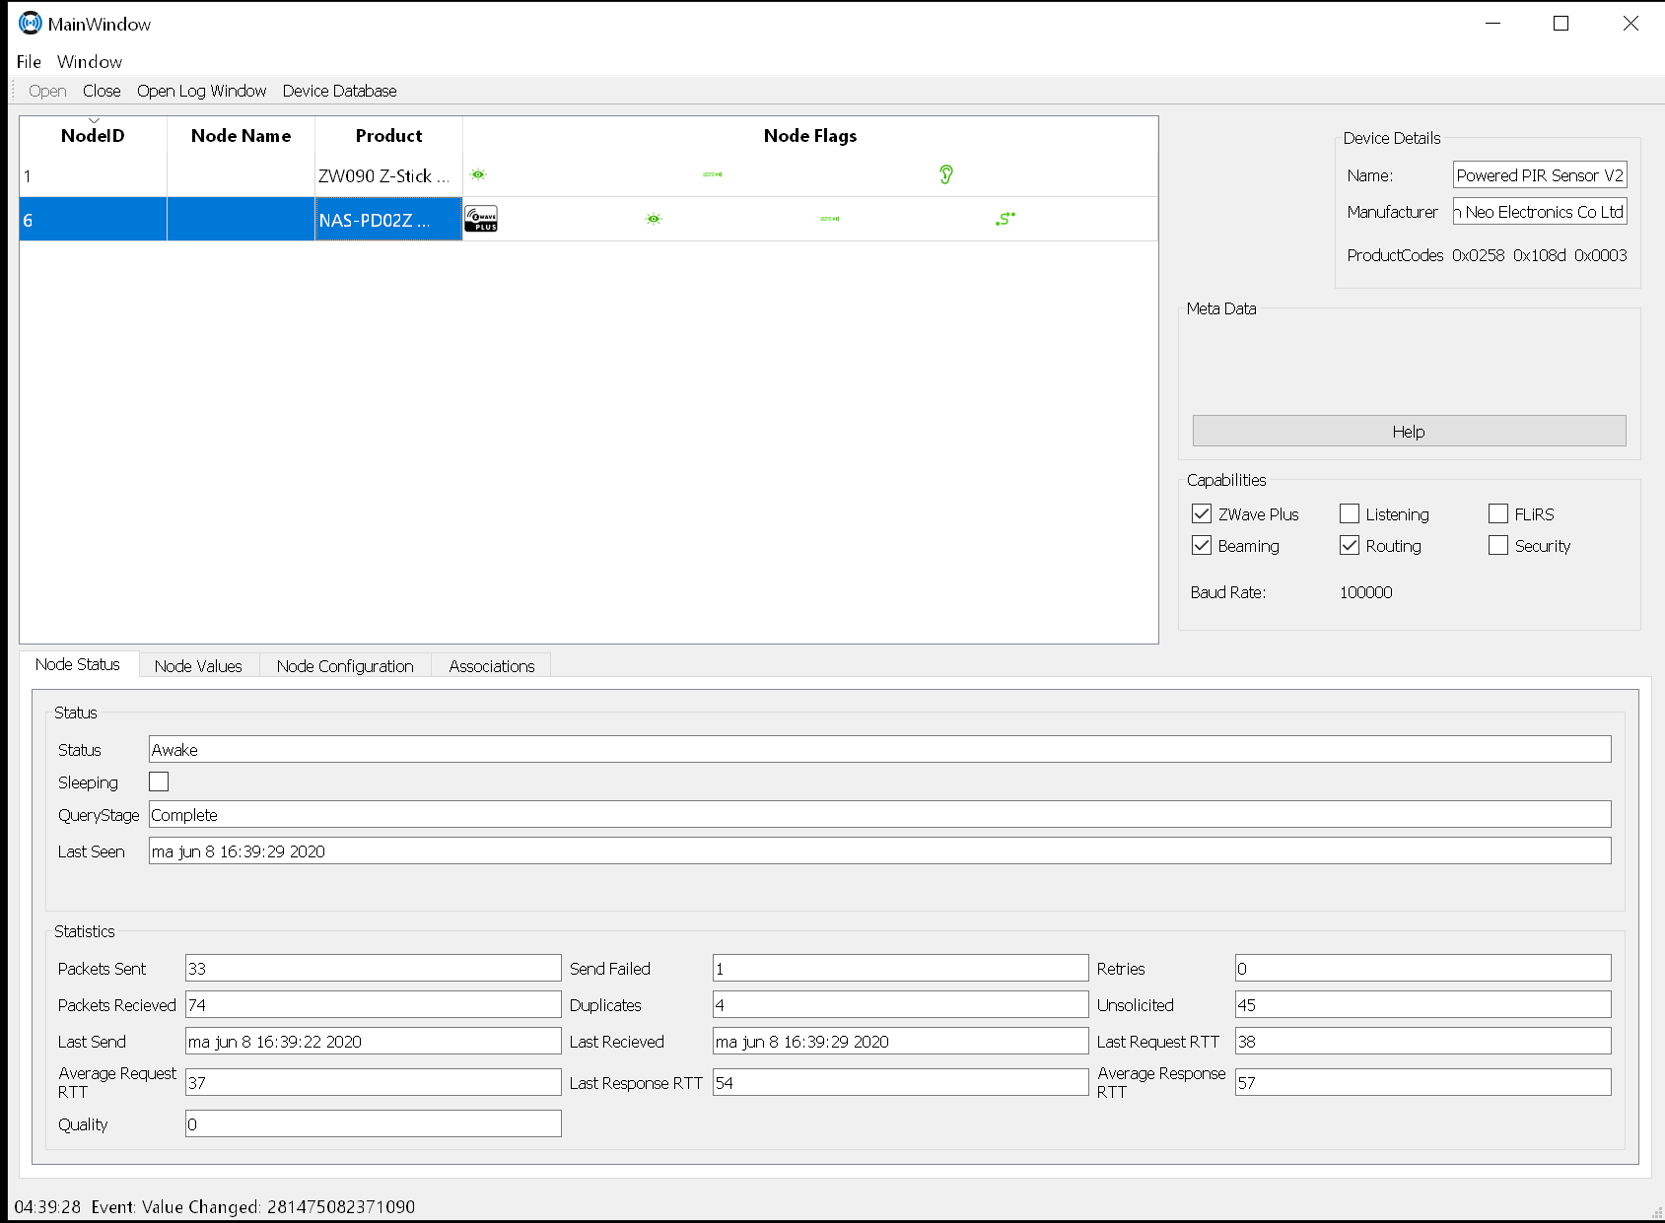Click the awake eye icon on node 6 row
The width and height of the screenshot is (1665, 1223).
point(653,219)
